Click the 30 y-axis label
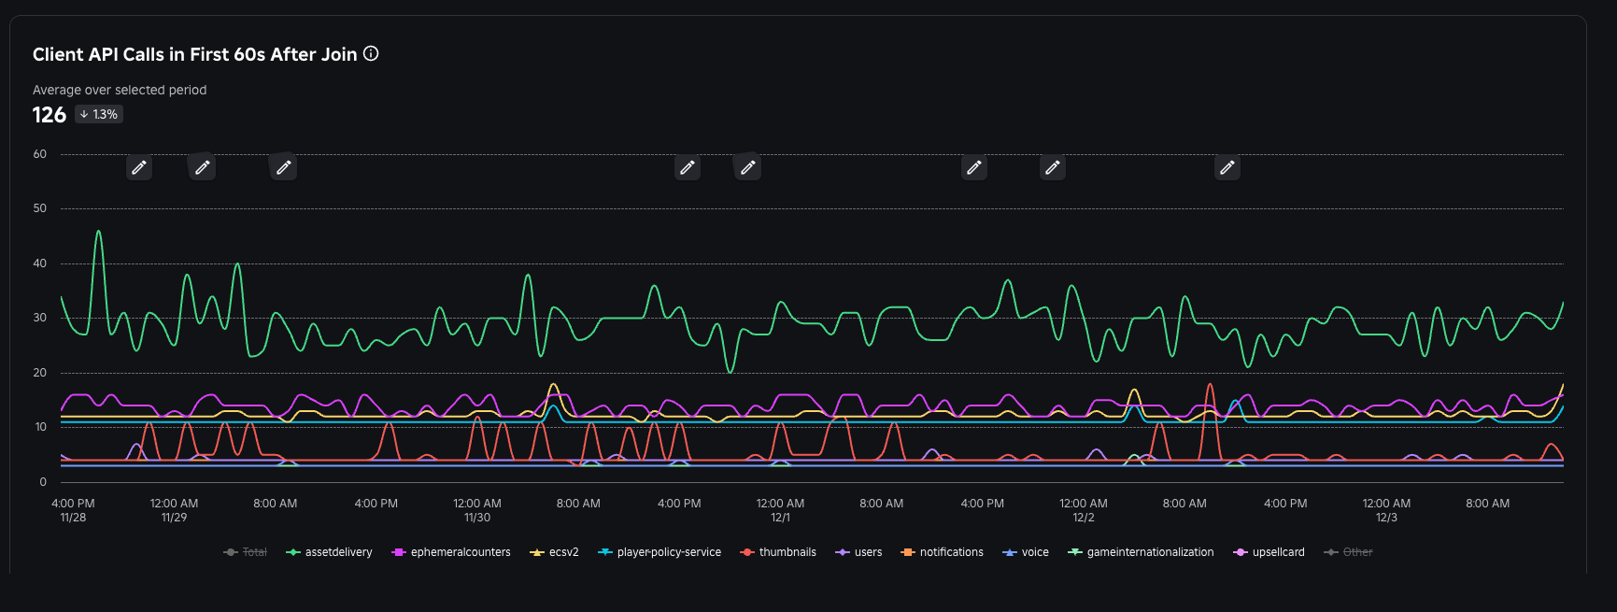The image size is (1617, 612). click(x=40, y=318)
